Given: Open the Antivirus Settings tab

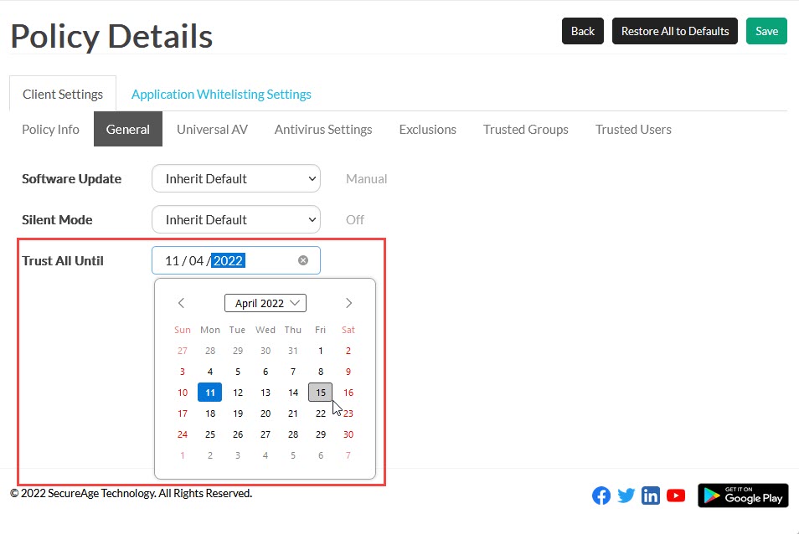Looking at the screenshot, I should (x=323, y=129).
